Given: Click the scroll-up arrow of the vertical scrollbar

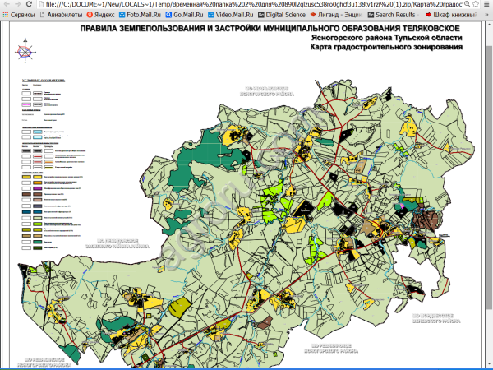Looking at the screenshot, I should point(488,25).
